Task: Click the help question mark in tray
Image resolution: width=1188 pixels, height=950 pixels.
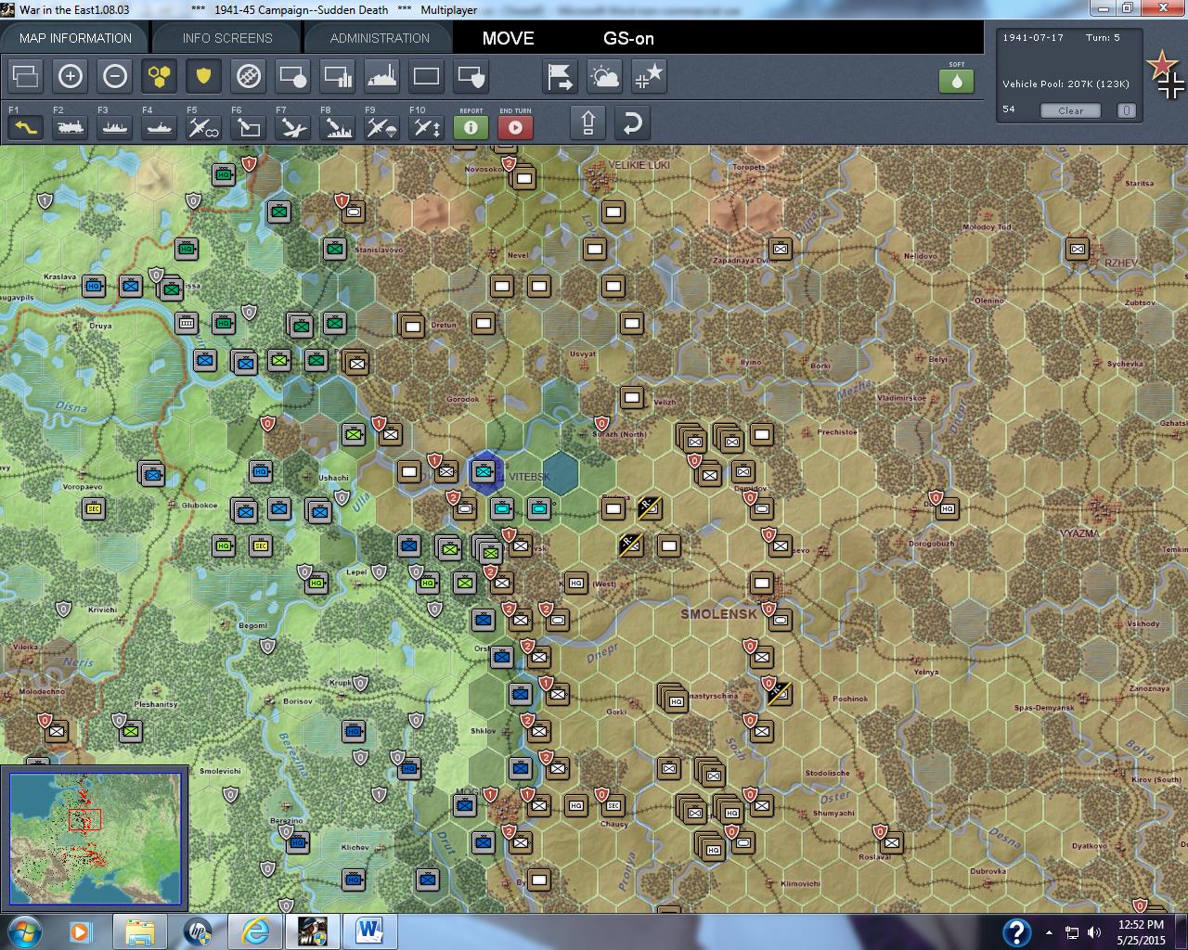Action: (x=1016, y=931)
